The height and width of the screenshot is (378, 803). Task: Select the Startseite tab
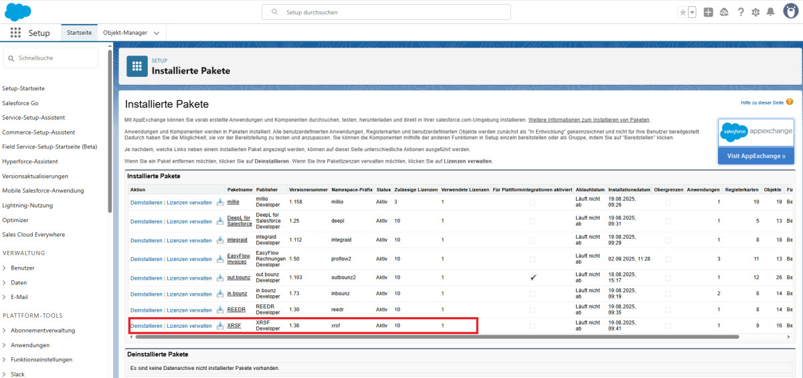79,33
